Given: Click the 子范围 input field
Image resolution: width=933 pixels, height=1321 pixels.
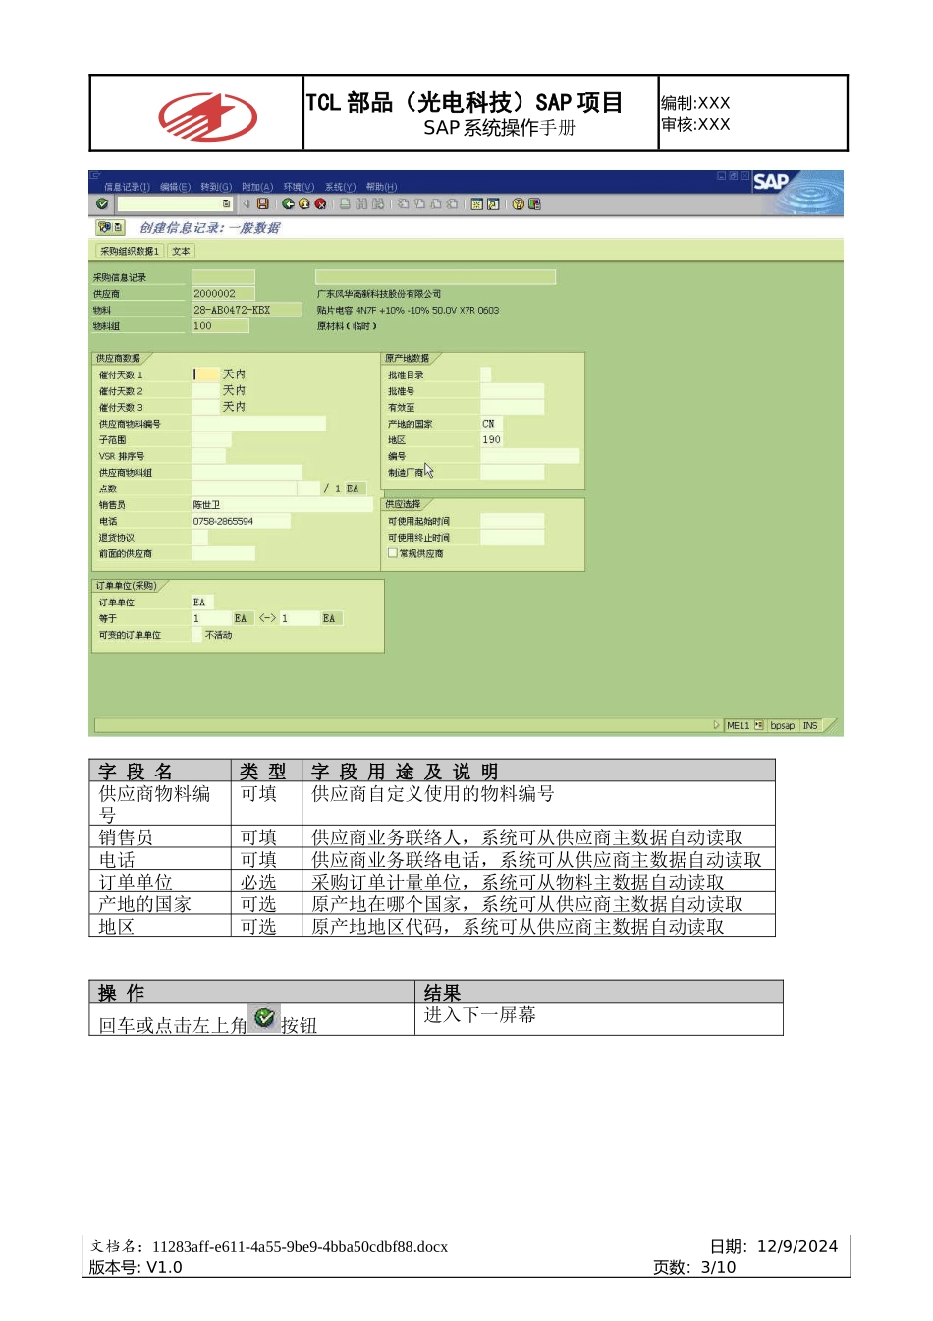Looking at the screenshot, I should pos(212,439).
